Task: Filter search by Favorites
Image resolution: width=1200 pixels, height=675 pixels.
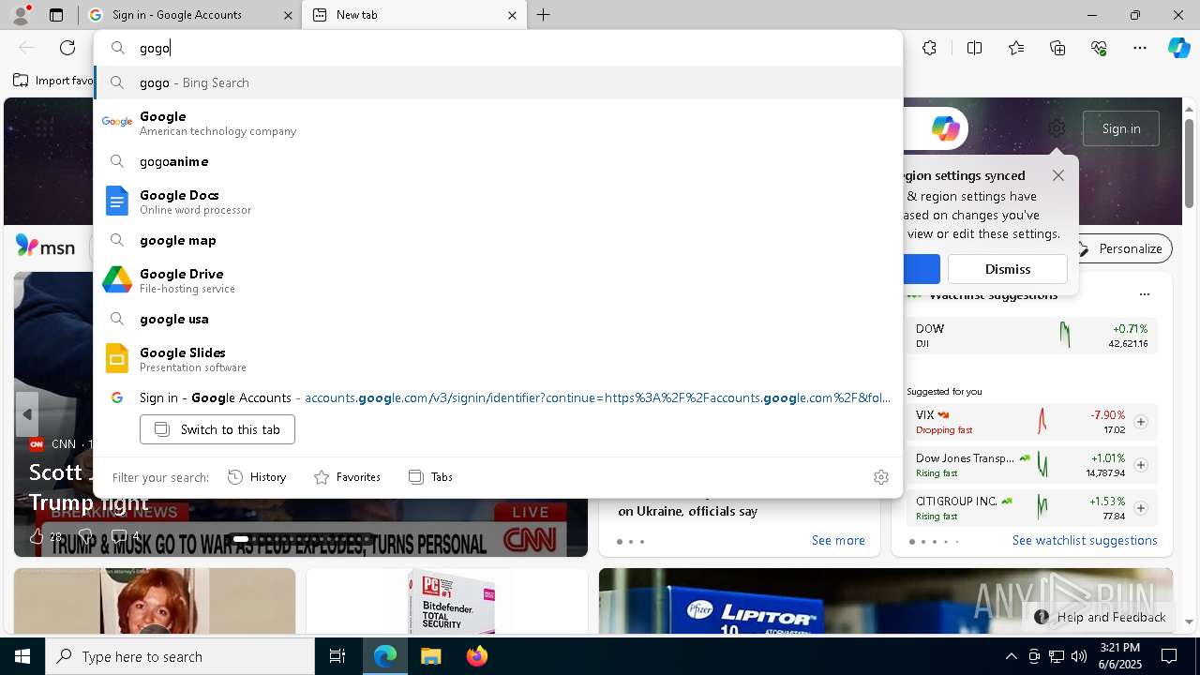Action: 347,477
